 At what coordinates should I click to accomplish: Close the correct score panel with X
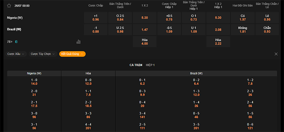click(276, 54)
